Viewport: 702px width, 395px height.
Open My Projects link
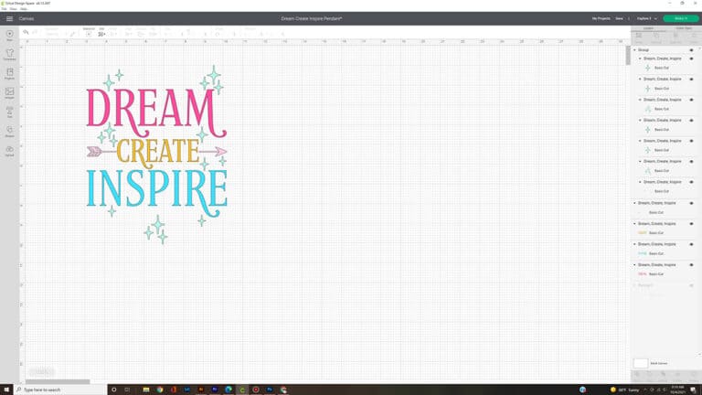601,19
